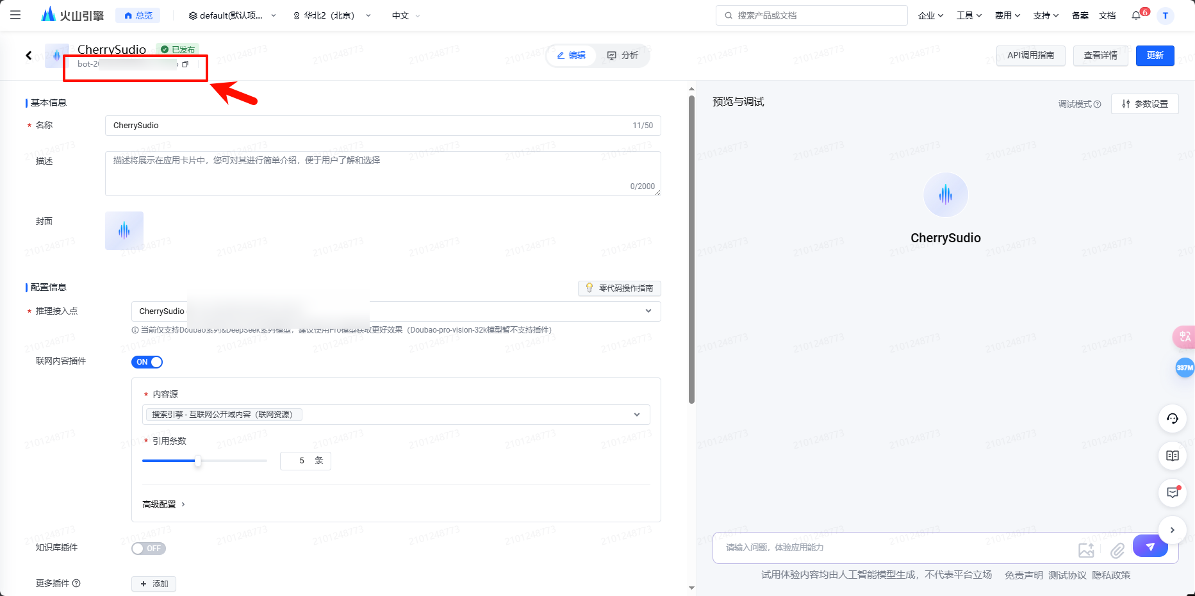Viewport: 1195px width, 596px height.
Task: Send the message with arrow button
Action: click(x=1150, y=547)
